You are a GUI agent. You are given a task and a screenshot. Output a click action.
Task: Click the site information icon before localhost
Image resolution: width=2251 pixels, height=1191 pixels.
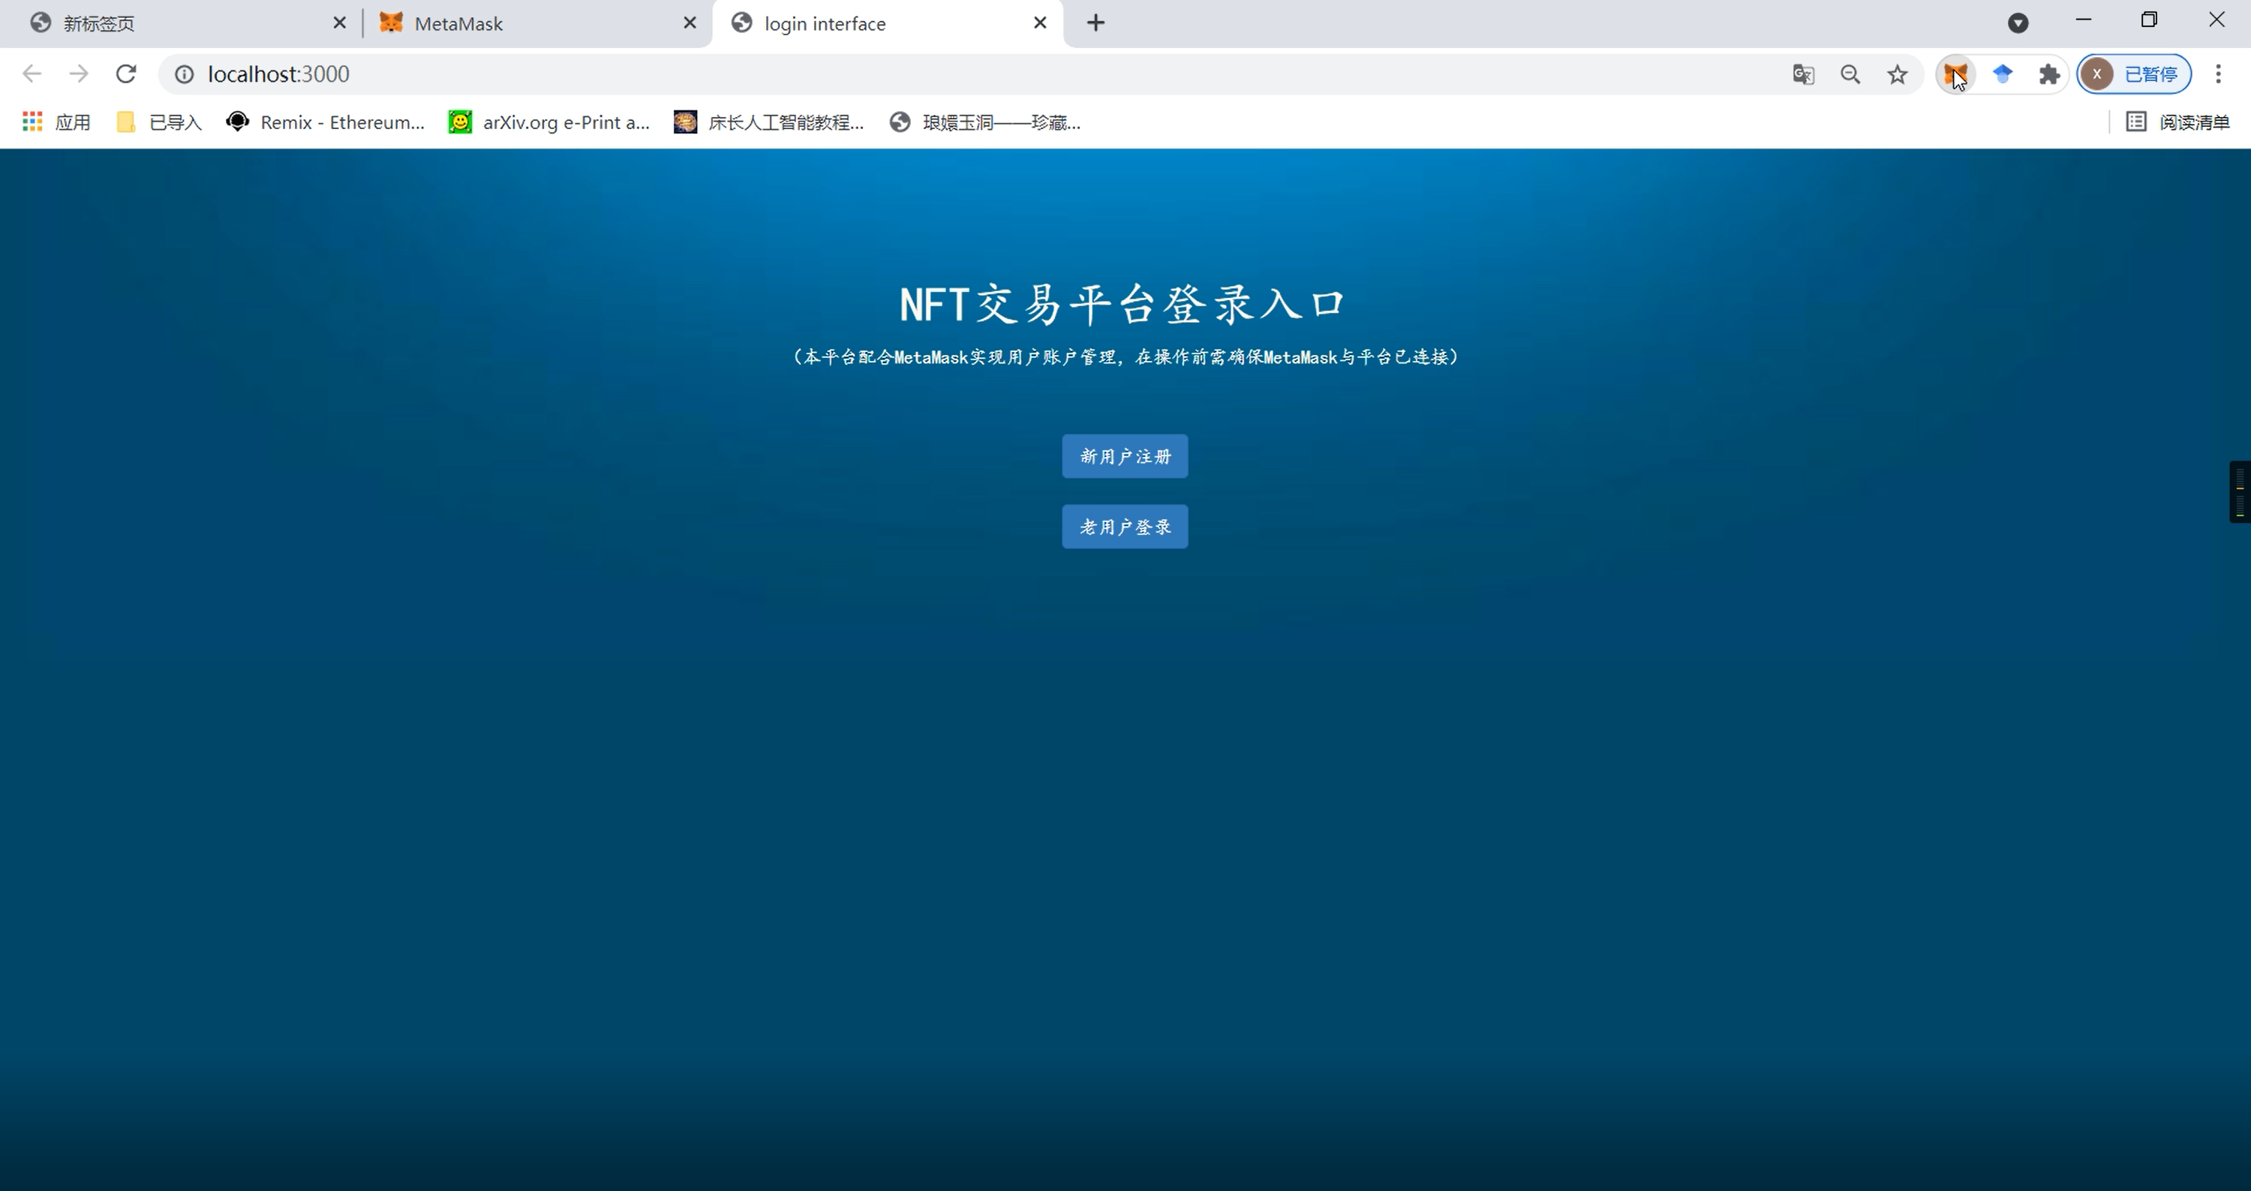click(185, 74)
